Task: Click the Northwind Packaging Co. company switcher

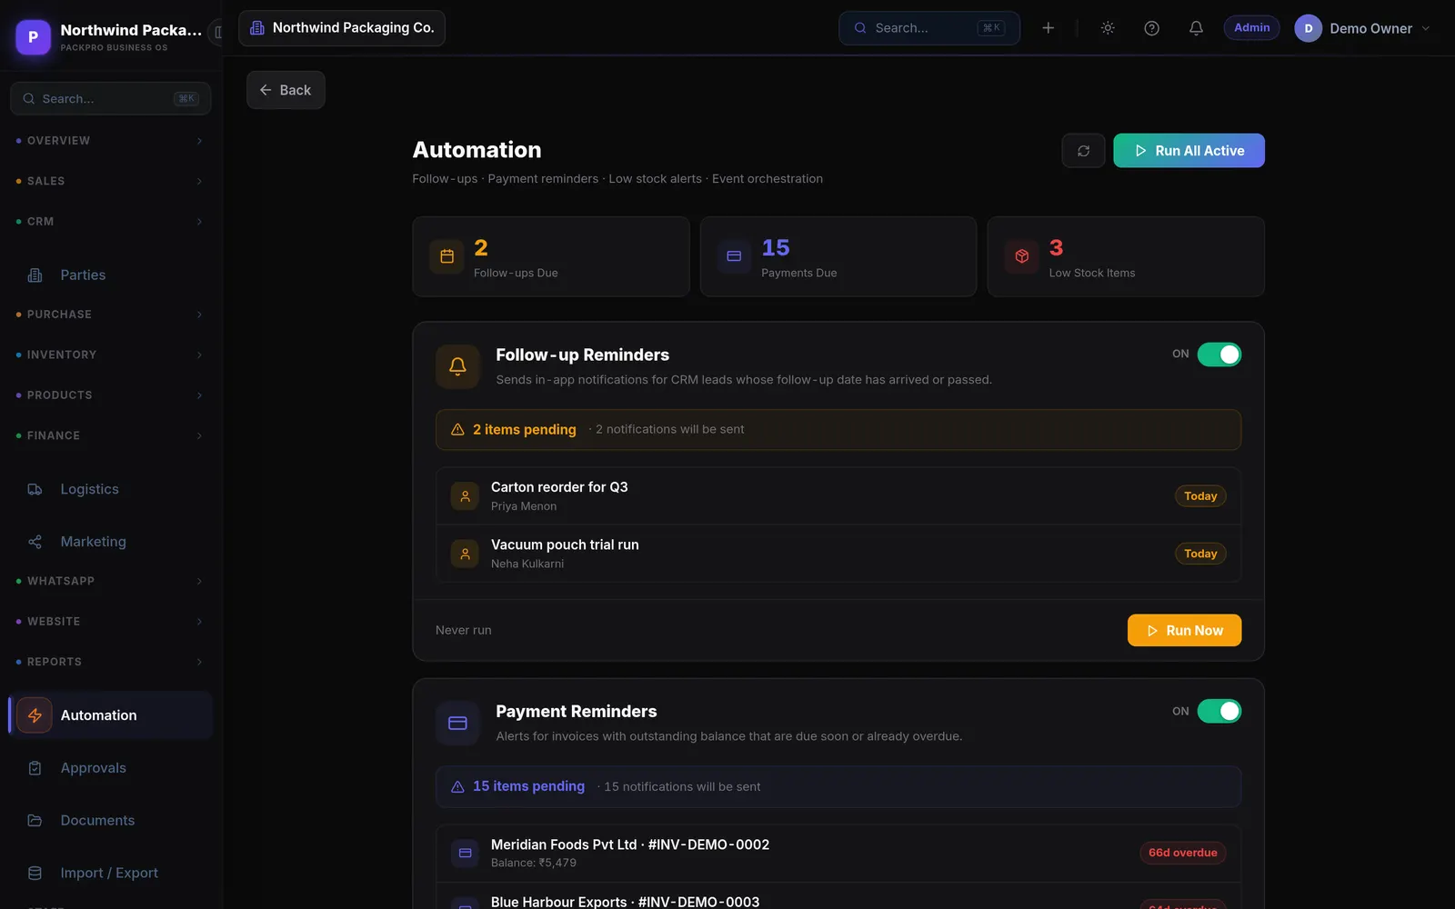Action: click(x=342, y=28)
